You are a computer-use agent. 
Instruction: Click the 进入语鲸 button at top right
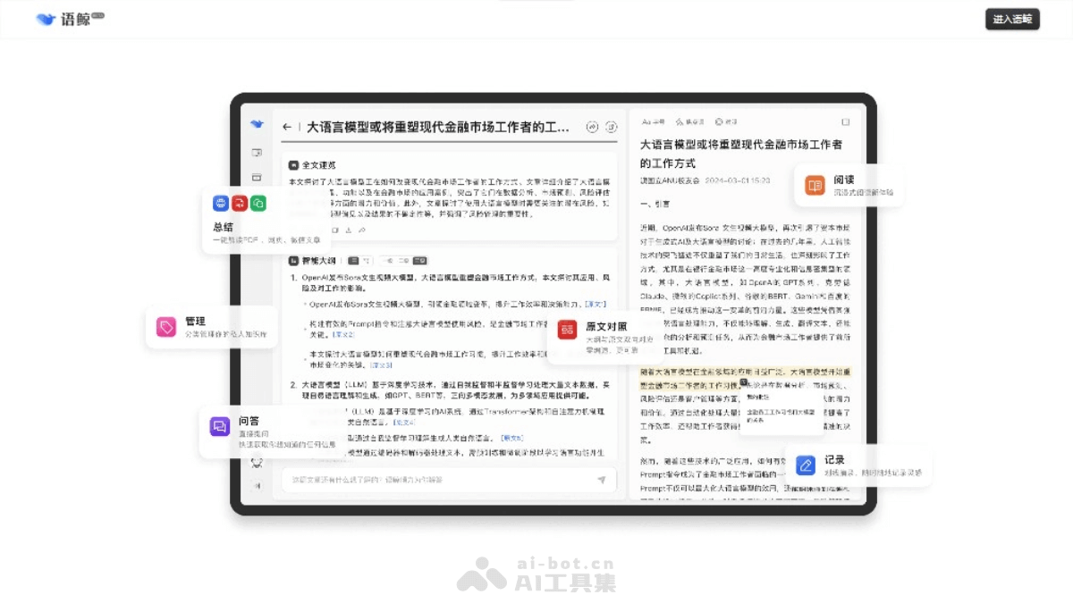pos(1012,18)
